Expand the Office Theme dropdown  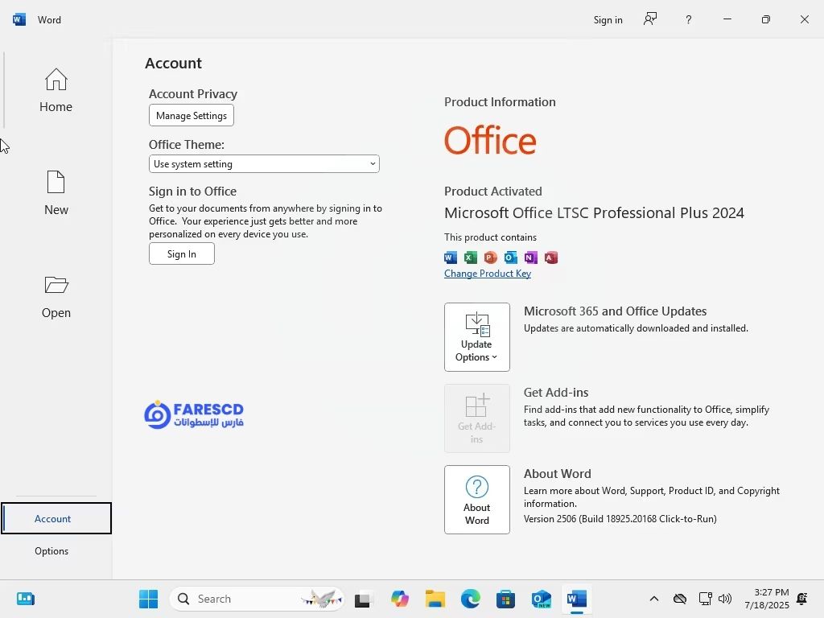[264, 164]
